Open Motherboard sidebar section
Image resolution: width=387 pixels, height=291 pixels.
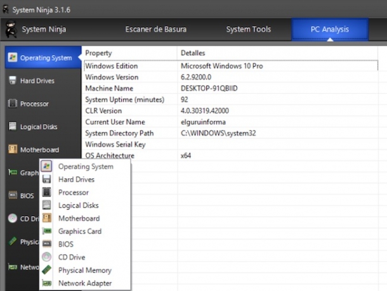coord(43,150)
